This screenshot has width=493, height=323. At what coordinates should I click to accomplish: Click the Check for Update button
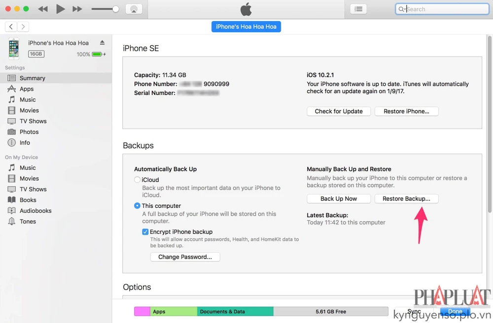(x=338, y=111)
